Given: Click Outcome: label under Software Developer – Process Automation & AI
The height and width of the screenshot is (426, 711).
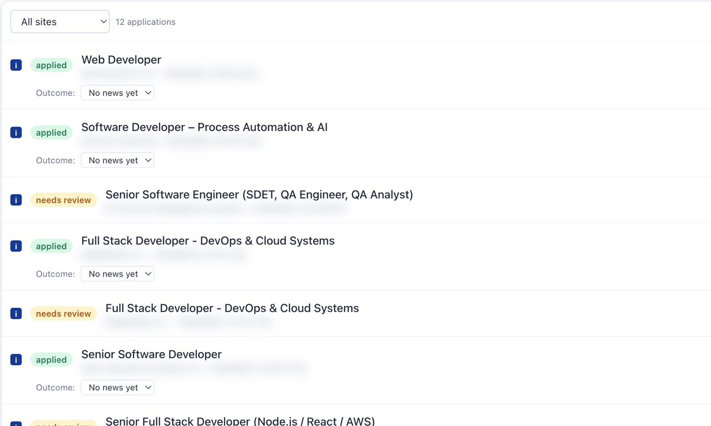Looking at the screenshot, I should (56, 160).
